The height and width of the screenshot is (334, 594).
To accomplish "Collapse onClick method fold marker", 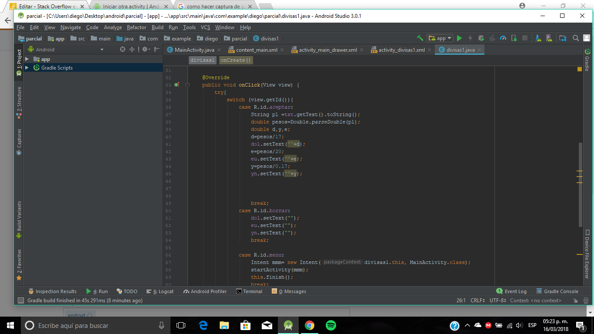I will coord(187,85).
